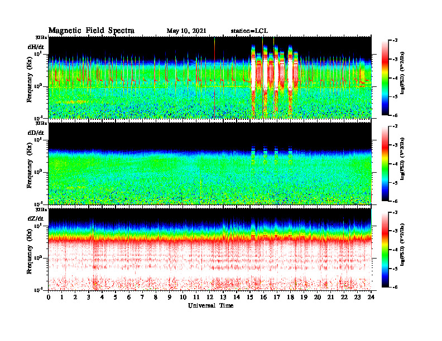Image resolution: width=442 pixels, height=341 pixels.
Task: Click the '-3' value on dZ/dt color bar
Action: point(395,231)
